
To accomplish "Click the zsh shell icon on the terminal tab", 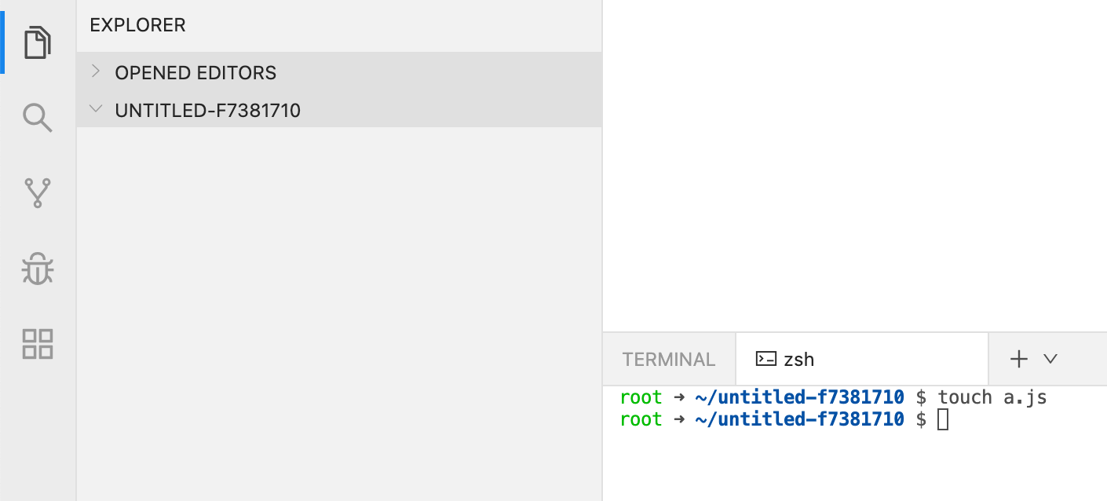I will click(765, 358).
